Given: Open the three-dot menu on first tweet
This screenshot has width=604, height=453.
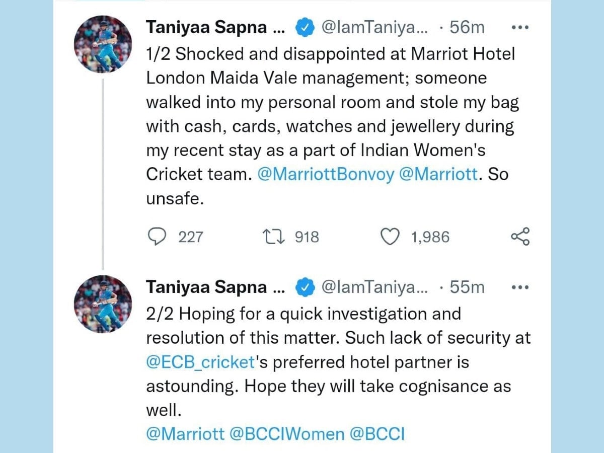Looking at the screenshot, I should click(x=520, y=28).
